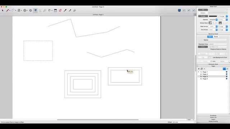Viewport: 230px width, 129px height.
Task: Open Start Arrow style dropdown
Action: [216, 27]
